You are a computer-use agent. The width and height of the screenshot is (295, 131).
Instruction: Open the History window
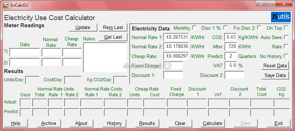tap(114, 123)
